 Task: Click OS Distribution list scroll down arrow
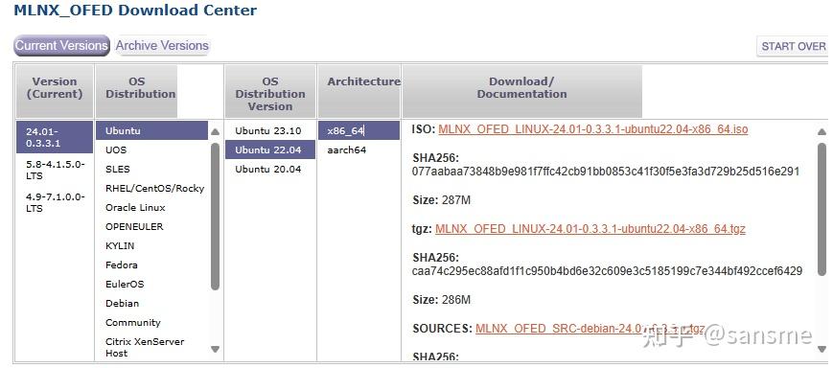coord(215,349)
